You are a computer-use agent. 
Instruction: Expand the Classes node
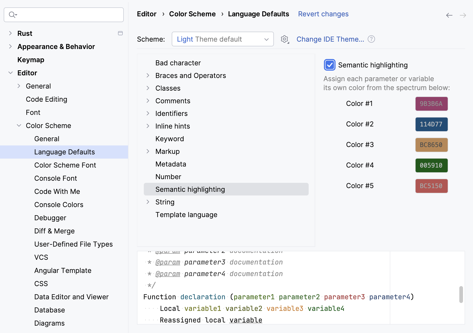click(x=148, y=88)
